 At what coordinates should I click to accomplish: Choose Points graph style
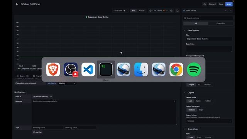tap(208, 137)
